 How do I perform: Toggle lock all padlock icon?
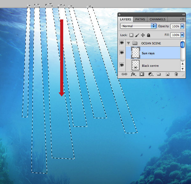[x=148, y=35]
